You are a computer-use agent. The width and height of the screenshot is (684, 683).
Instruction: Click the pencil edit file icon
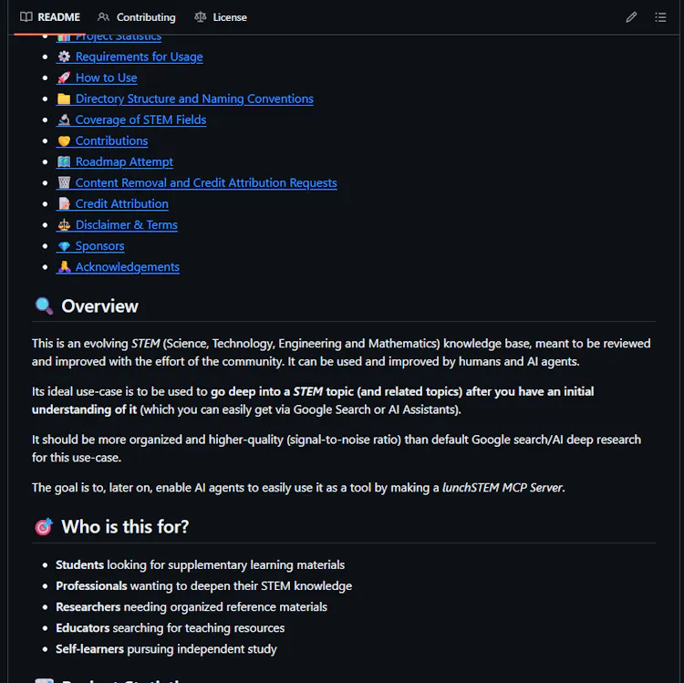coord(631,17)
